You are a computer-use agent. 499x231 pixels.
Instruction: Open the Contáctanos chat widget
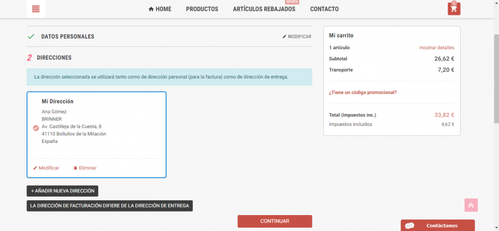click(438, 226)
